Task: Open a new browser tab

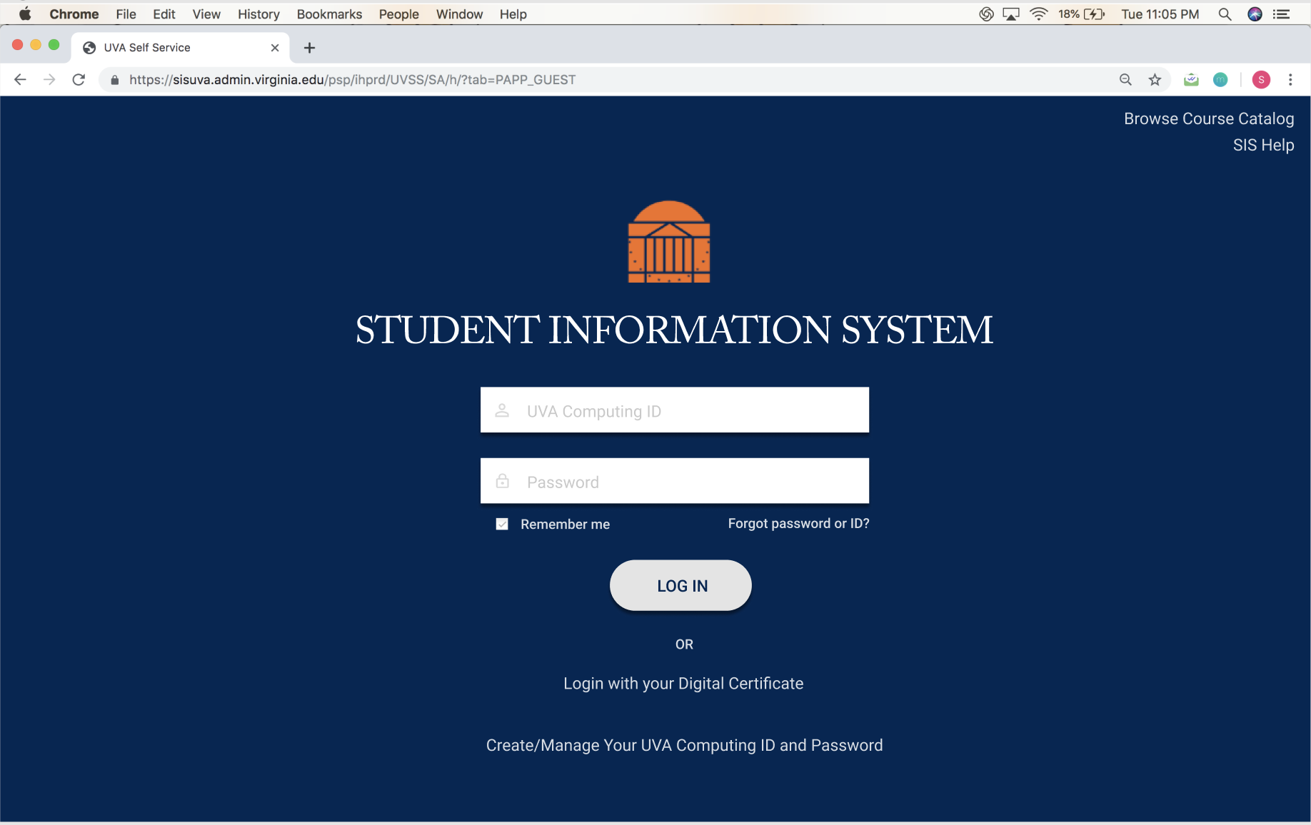Action: tap(309, 48)
